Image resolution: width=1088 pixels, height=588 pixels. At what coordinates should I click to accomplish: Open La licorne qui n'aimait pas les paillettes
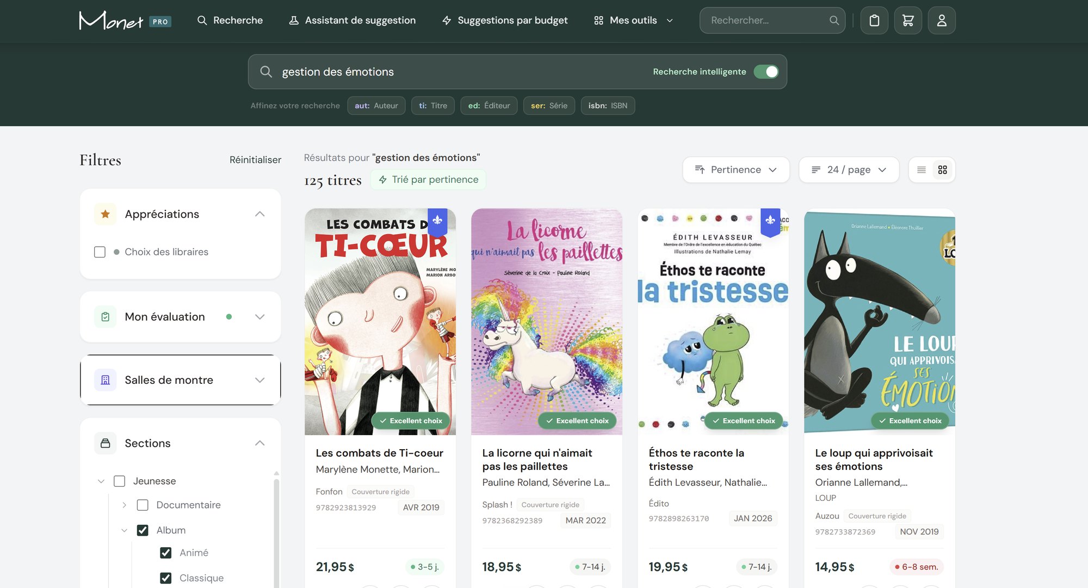tap(537, 460)
